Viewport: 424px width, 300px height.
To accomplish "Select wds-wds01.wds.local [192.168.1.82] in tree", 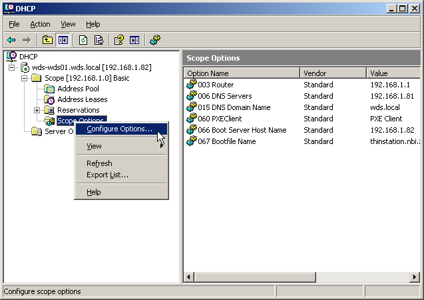I will point(92,67).
